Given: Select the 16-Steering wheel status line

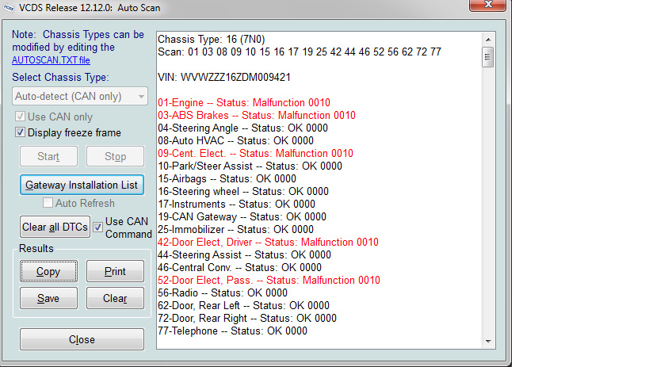Looking at the screenshot, I should coord(243,191).
